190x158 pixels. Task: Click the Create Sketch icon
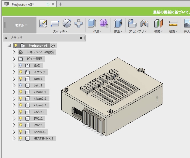(43, 23)
